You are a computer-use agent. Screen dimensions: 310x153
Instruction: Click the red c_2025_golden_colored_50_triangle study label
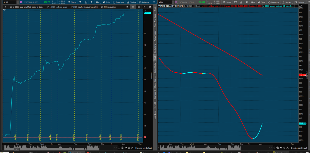coord(224,6)
